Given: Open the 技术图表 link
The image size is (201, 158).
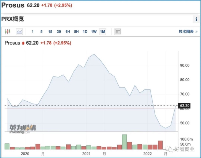Looking at the screenshot, I should coord(188,31).
